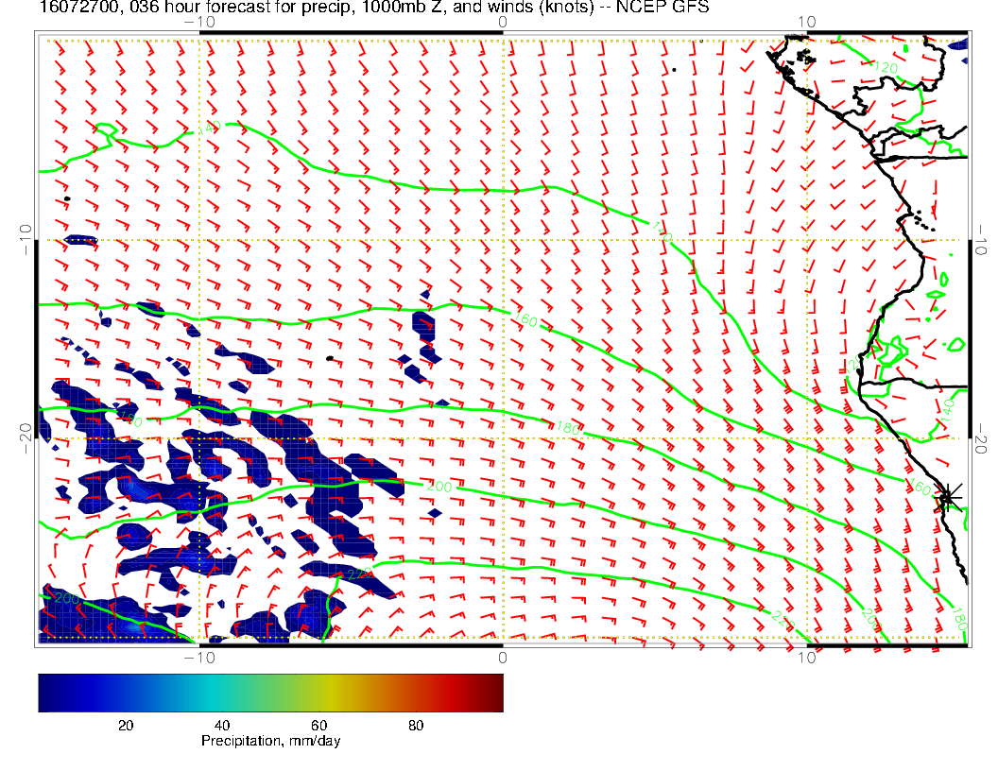Click the top axis longitude label "10"
Viewport: 998px width, 771px height.
[806, 22]
